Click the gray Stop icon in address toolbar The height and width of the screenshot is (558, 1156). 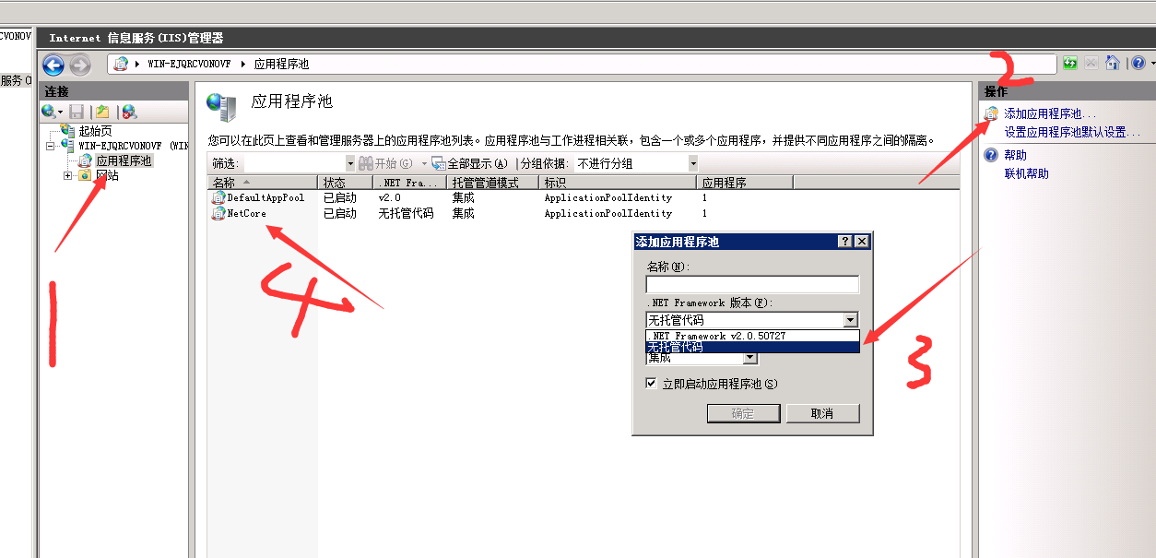click(x=1091, y=63)
